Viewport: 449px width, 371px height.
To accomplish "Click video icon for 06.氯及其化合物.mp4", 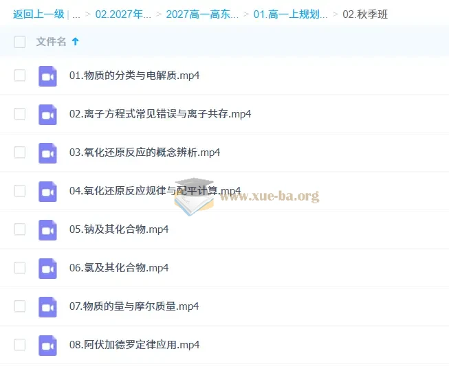I will point(47,269).
